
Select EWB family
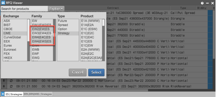pos(42,50)
